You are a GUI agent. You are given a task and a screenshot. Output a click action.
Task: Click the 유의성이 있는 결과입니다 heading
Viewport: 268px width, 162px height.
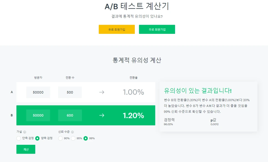click(198, 90)
